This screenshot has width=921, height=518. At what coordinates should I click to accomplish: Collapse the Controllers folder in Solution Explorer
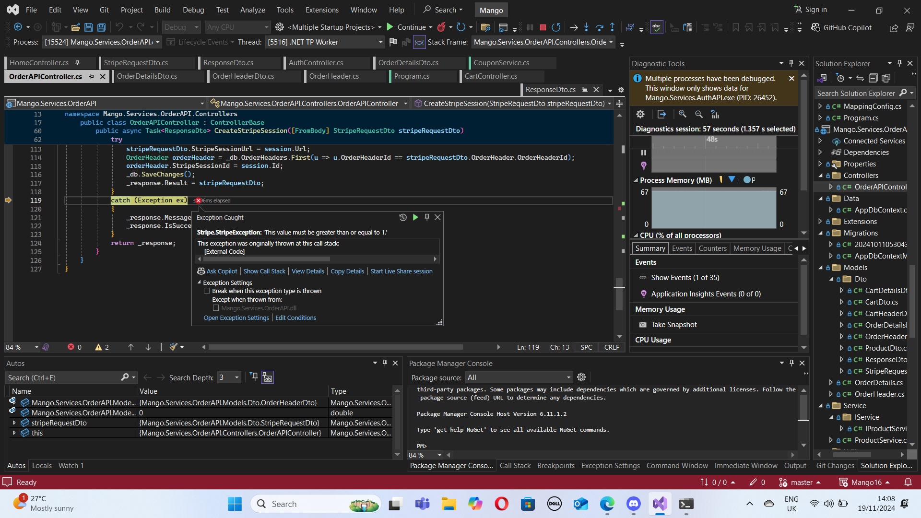click(820, 176)
